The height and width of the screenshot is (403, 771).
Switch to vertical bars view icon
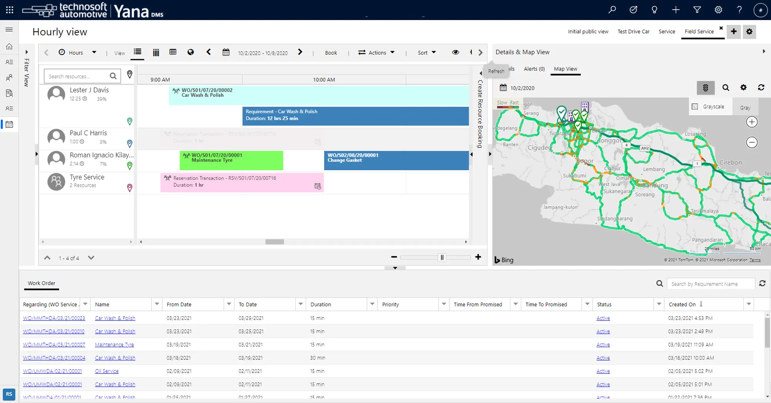(x=156, y=52)
